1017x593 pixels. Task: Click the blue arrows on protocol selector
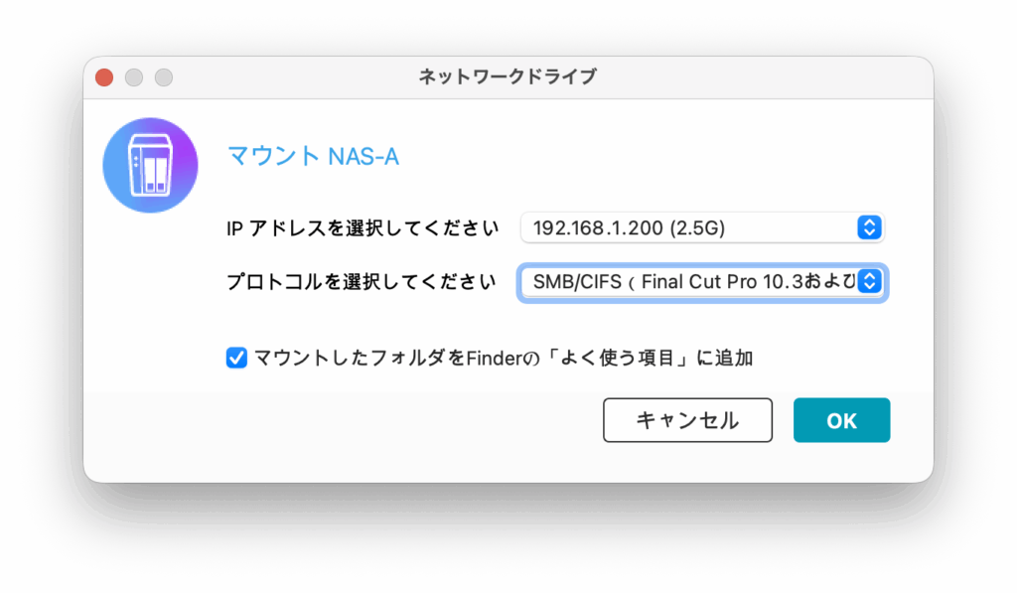click(869, 282)
